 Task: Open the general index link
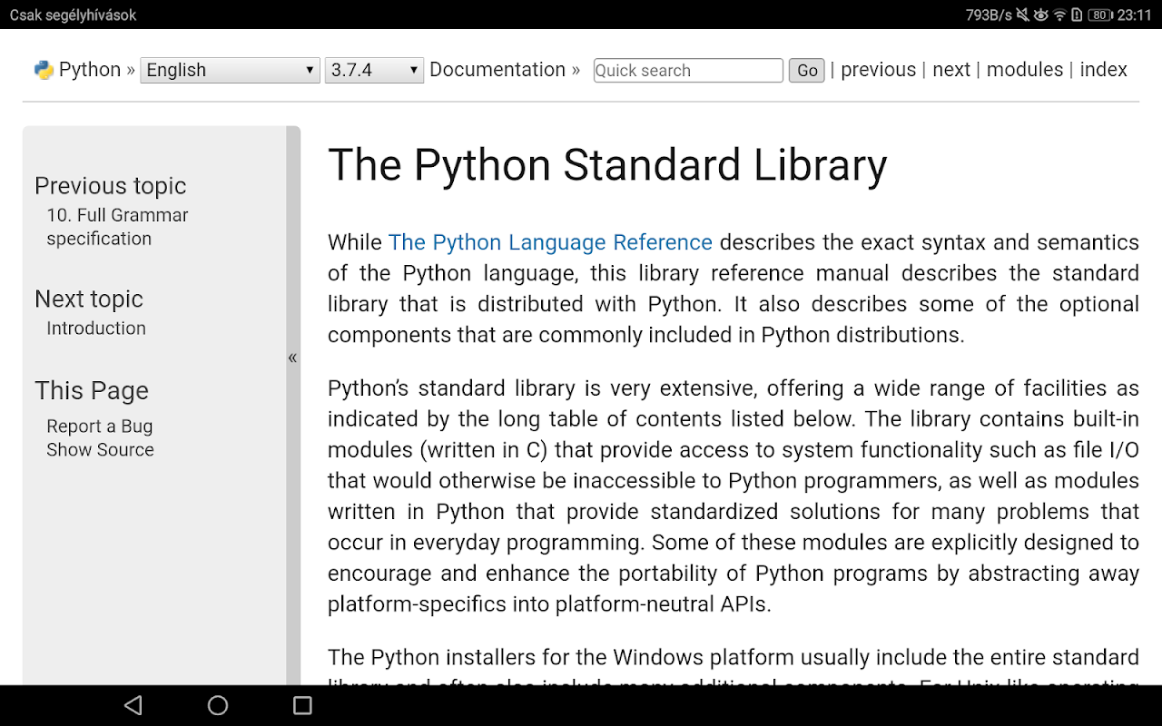[x=1104, y=70]
